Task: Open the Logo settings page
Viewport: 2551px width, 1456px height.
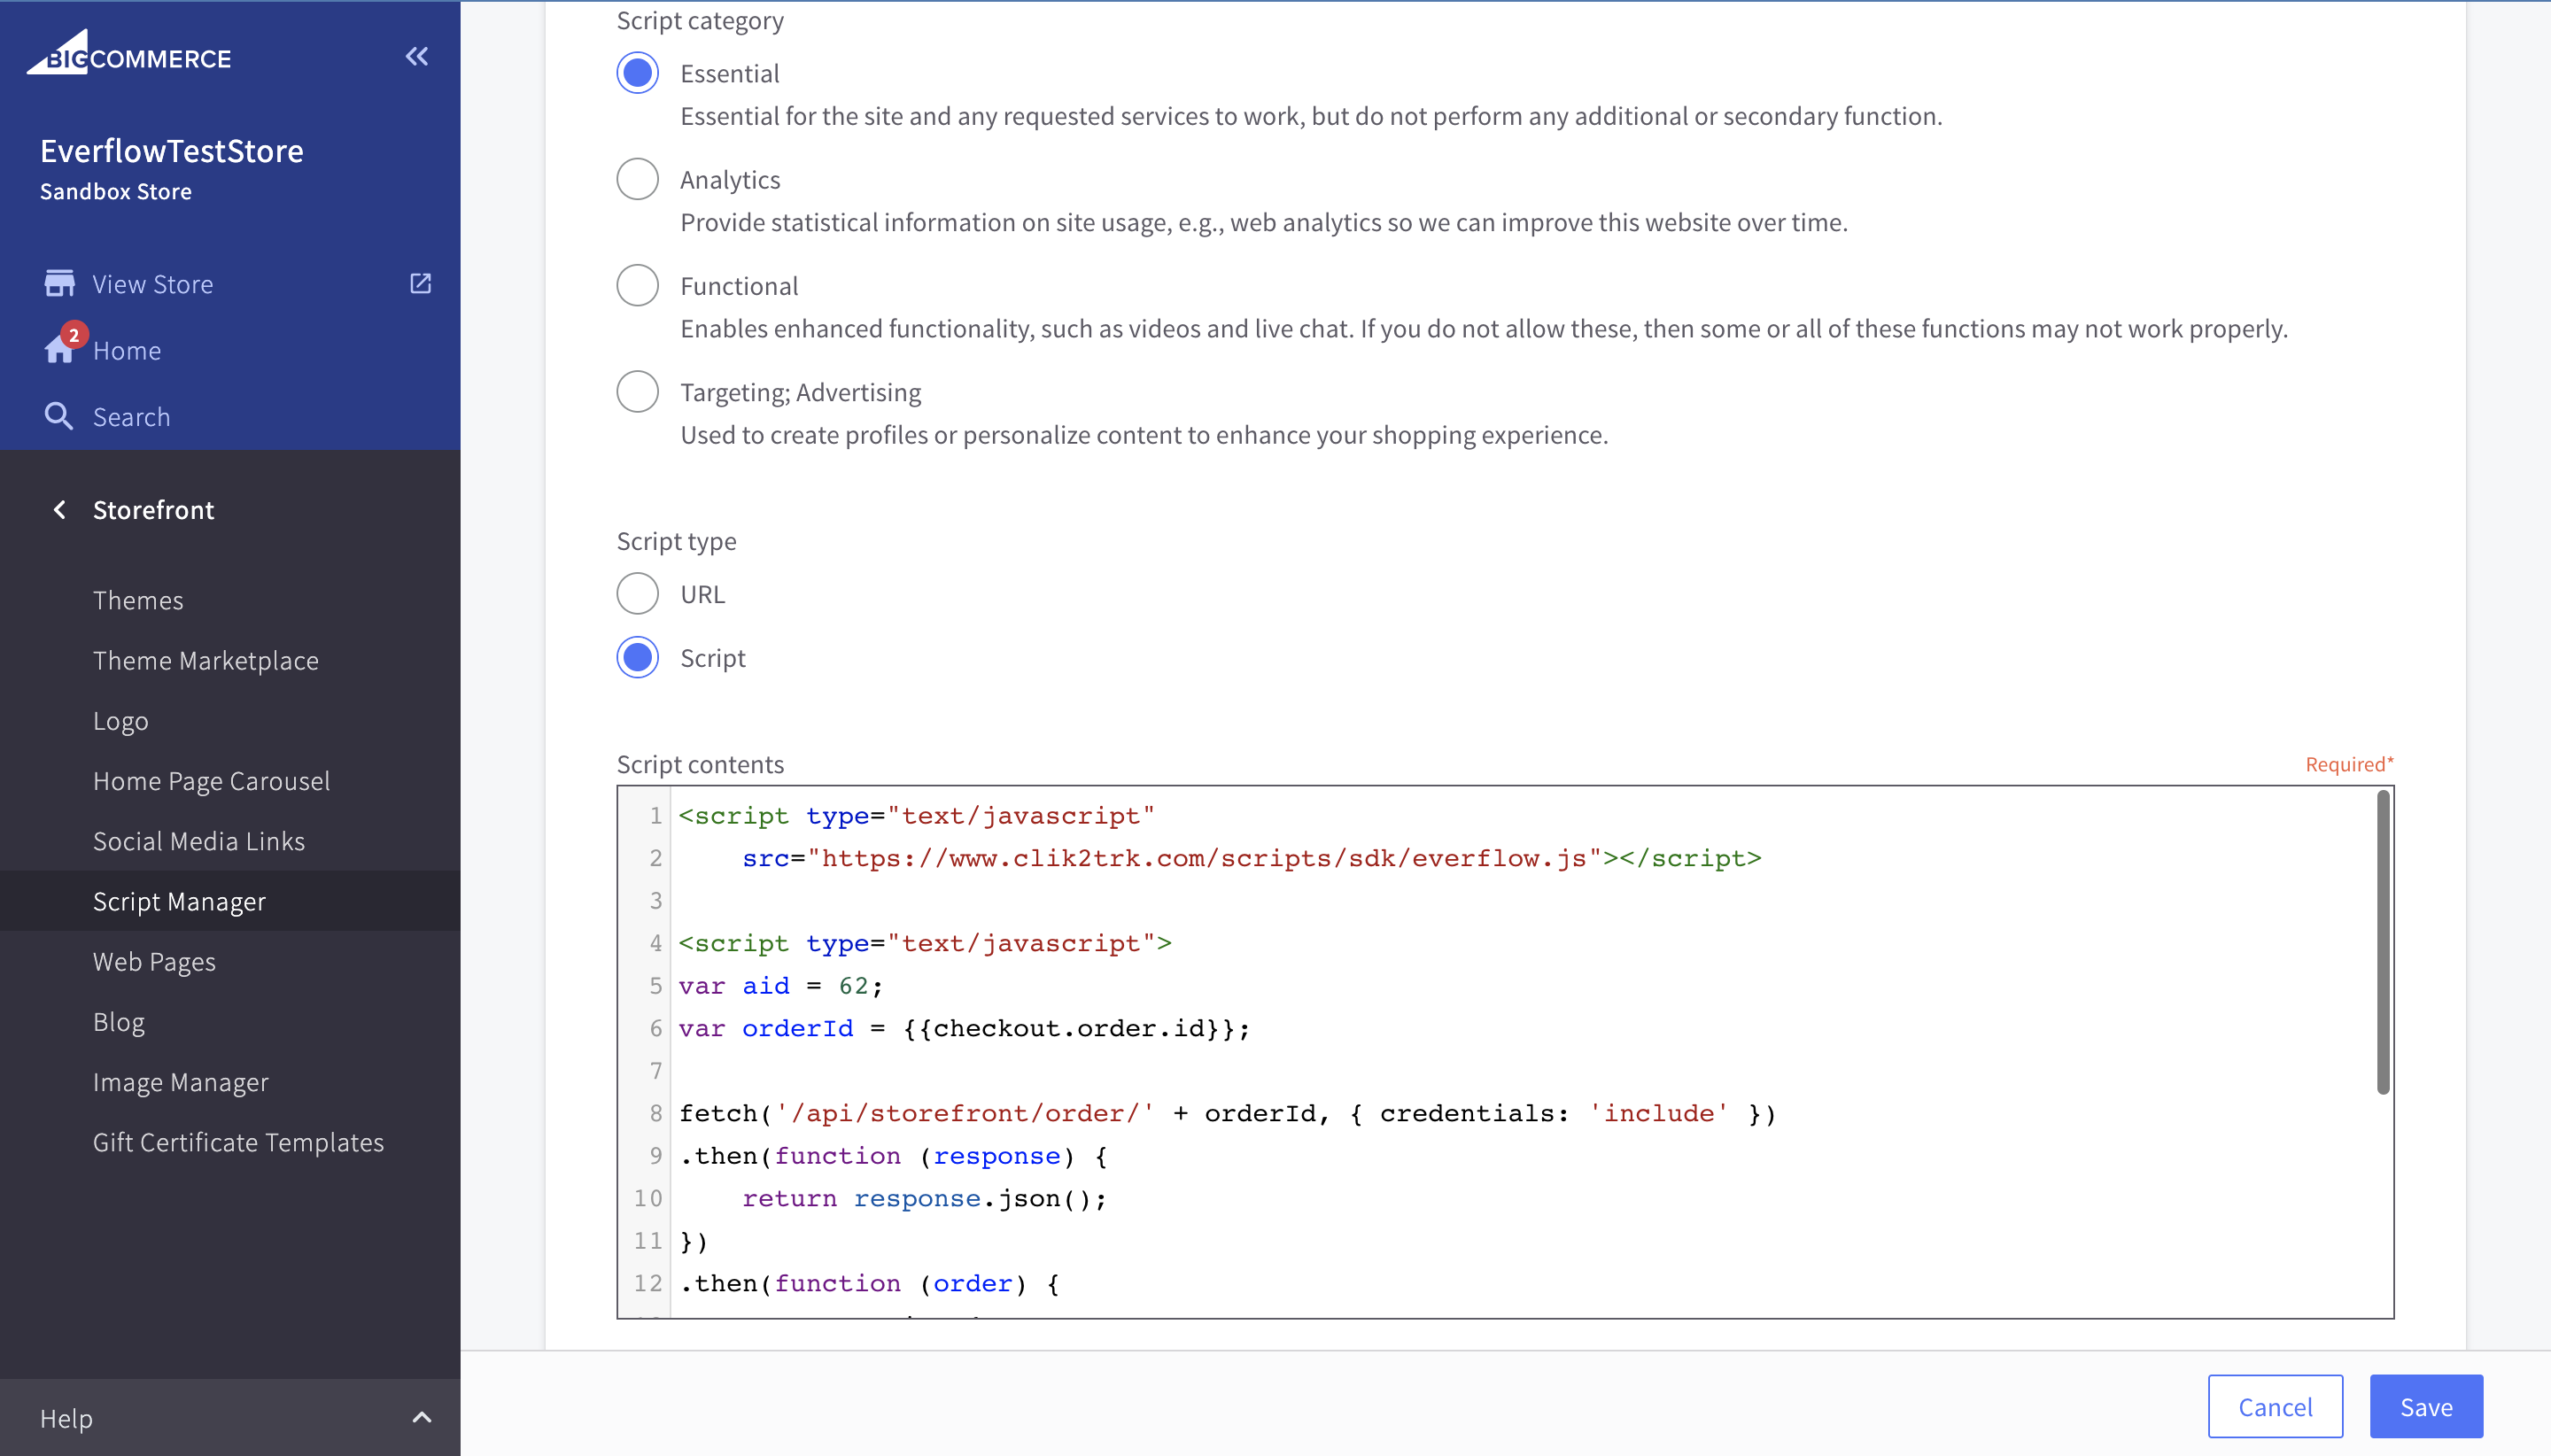Action: [120, 721]
